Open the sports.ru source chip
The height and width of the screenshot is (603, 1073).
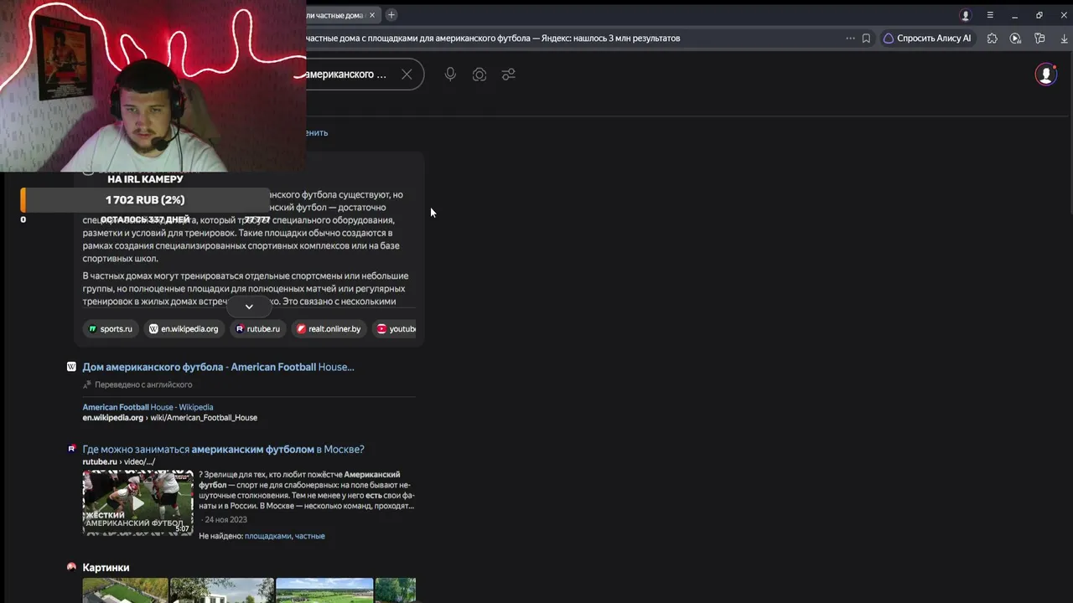click(111, 329)
